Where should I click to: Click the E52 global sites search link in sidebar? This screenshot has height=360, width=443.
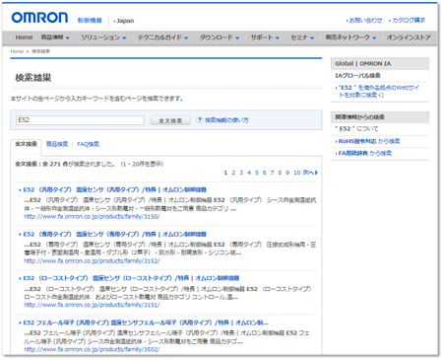[x=378, y=91]
